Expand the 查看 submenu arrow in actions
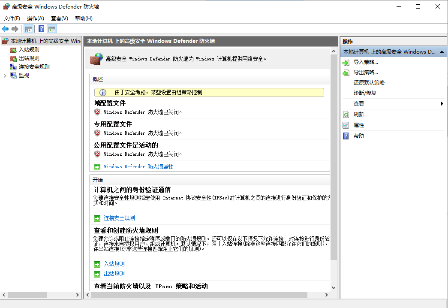 click(442, 104)
